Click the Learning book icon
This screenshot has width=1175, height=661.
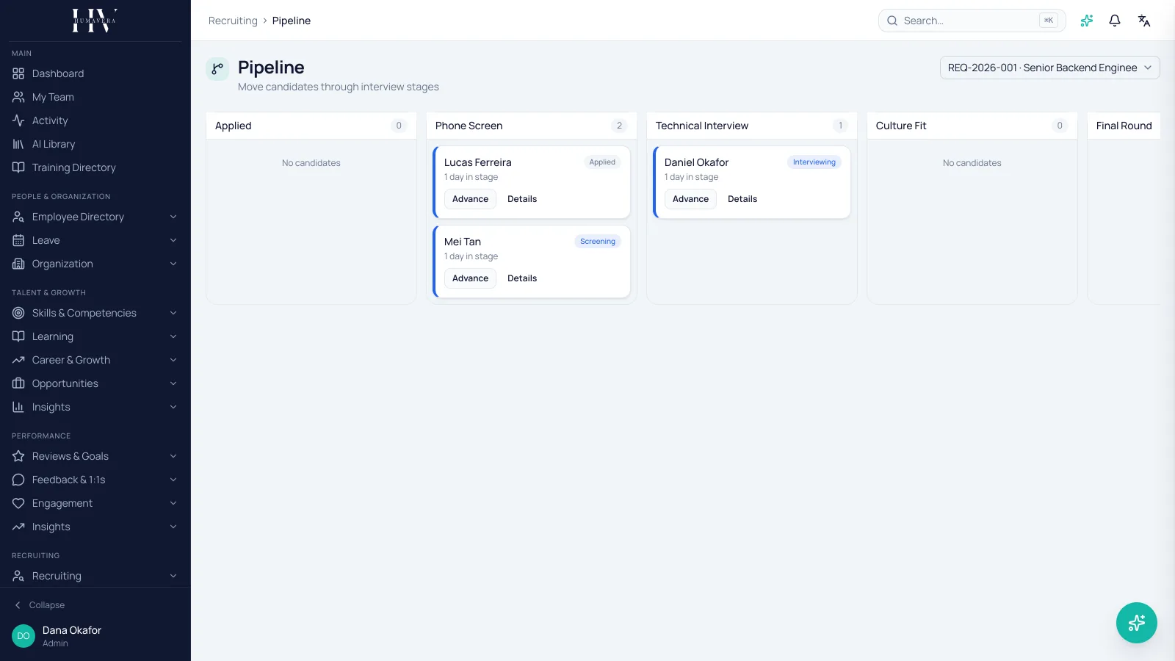point(18,336)
